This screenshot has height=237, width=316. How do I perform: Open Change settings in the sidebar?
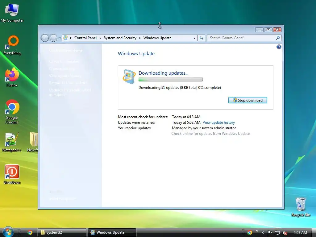(62, 69)
